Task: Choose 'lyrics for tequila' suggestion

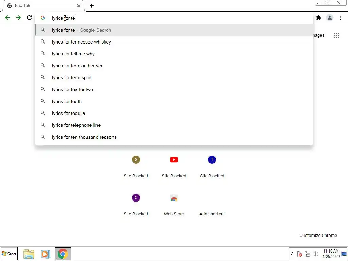Action: click(174, 113)
